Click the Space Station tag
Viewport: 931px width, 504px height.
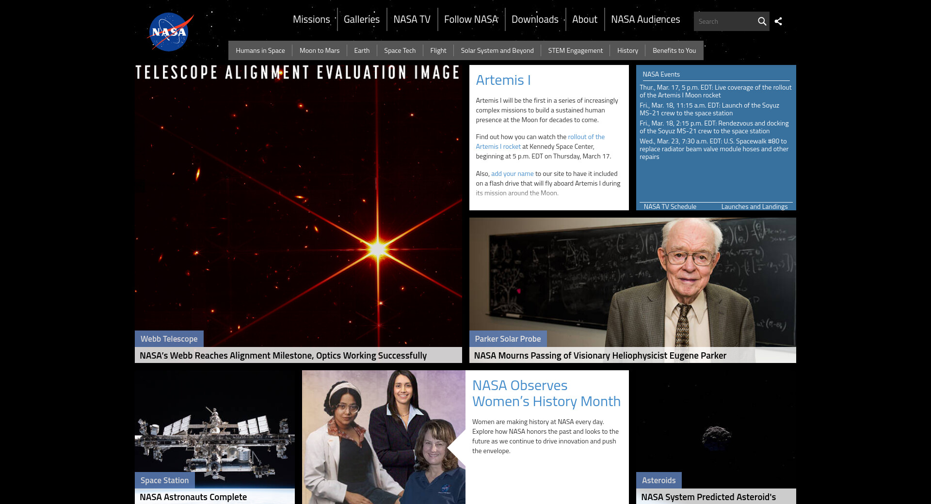tap(165, 480)
